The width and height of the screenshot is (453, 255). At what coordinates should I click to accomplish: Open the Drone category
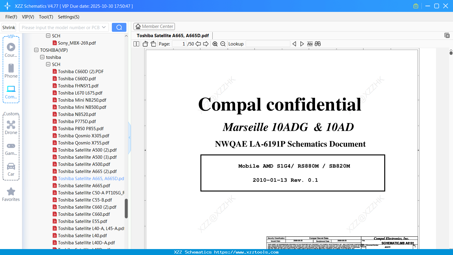(11, 127)
